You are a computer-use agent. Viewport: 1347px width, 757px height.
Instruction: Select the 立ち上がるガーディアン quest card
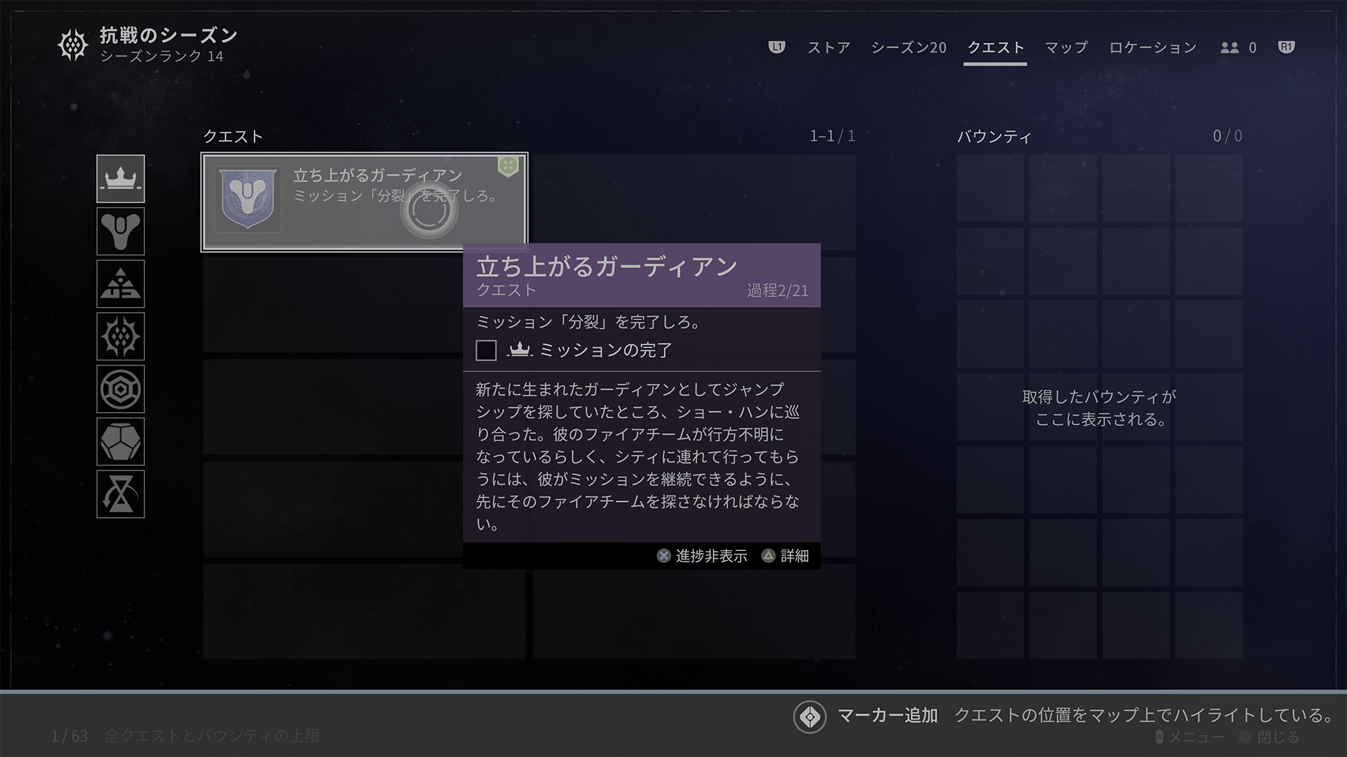pyautogui.click(x=364, y=202)
